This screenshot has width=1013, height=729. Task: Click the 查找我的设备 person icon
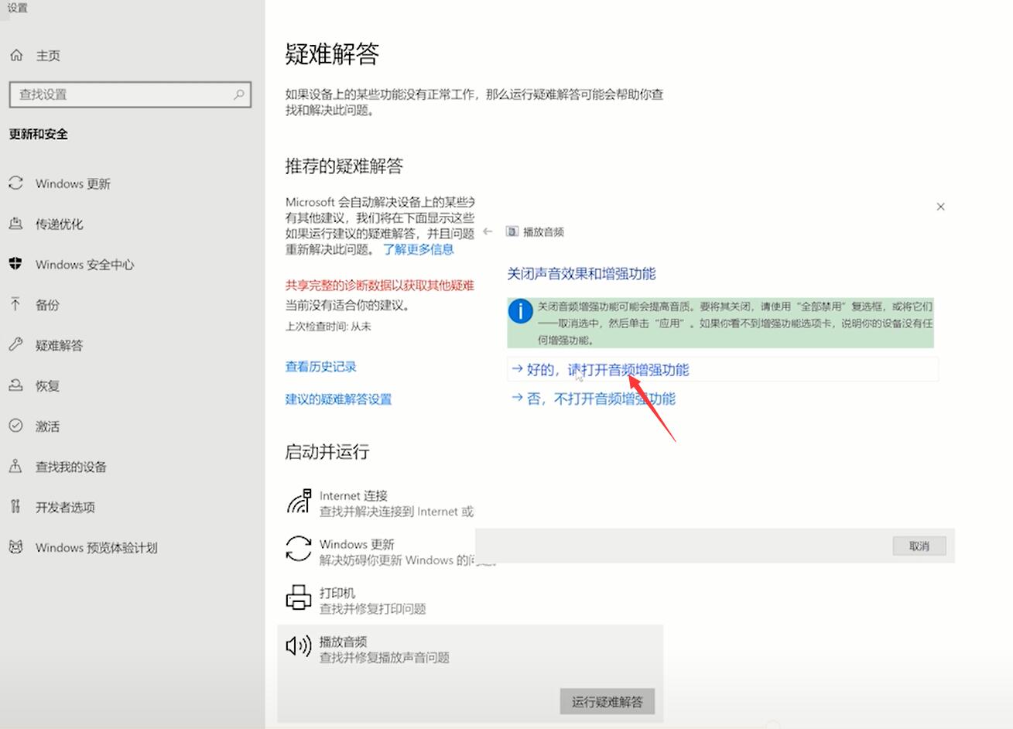[15, 466]
